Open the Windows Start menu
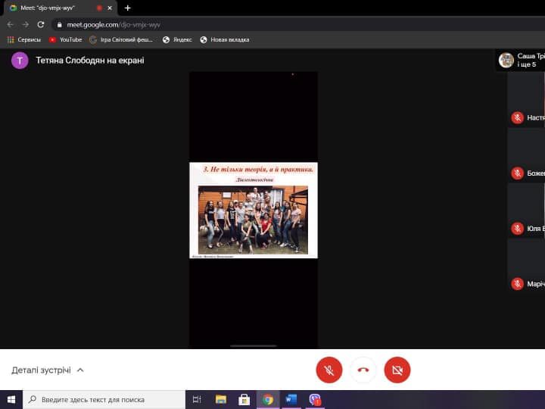This screenshot has height=409, width=545. [11, 400]
